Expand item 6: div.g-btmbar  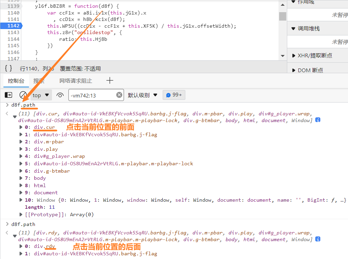[21, 171]
